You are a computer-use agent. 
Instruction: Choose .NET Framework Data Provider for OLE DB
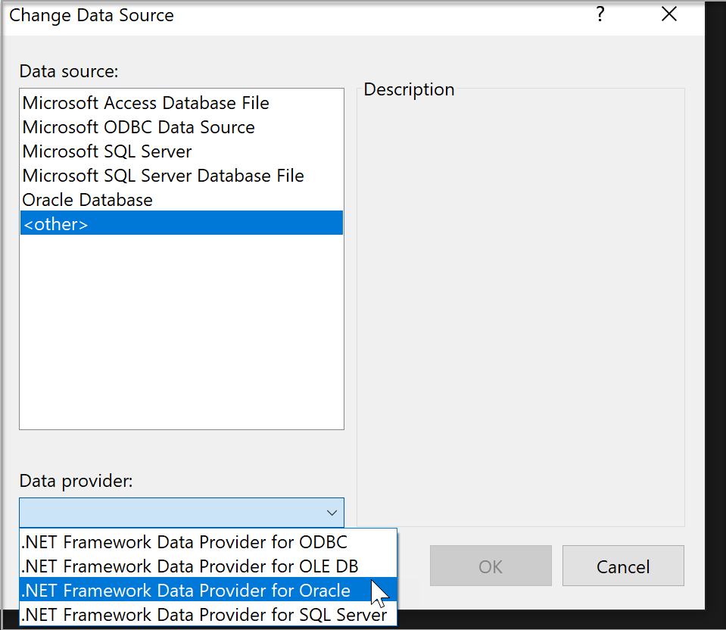(x=189, y=566)
